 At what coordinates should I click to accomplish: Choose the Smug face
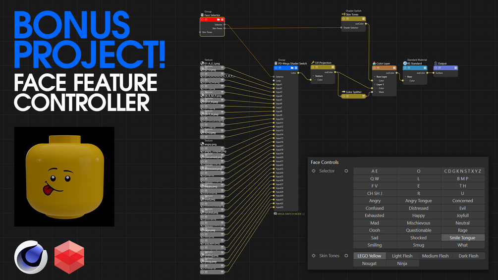point(419,245)
